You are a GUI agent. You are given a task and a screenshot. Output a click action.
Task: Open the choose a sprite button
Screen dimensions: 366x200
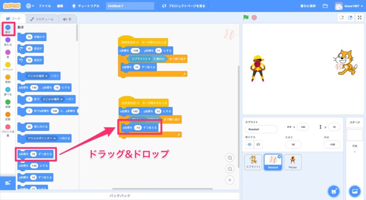pos(334,190)
